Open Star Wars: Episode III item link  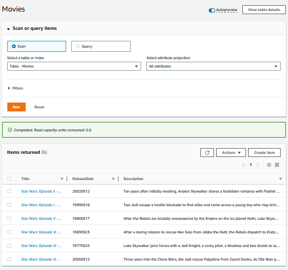(x=41, y=259)
